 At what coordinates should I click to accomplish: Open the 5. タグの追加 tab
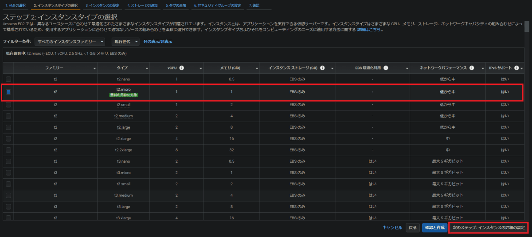click(x=176, y=5)
